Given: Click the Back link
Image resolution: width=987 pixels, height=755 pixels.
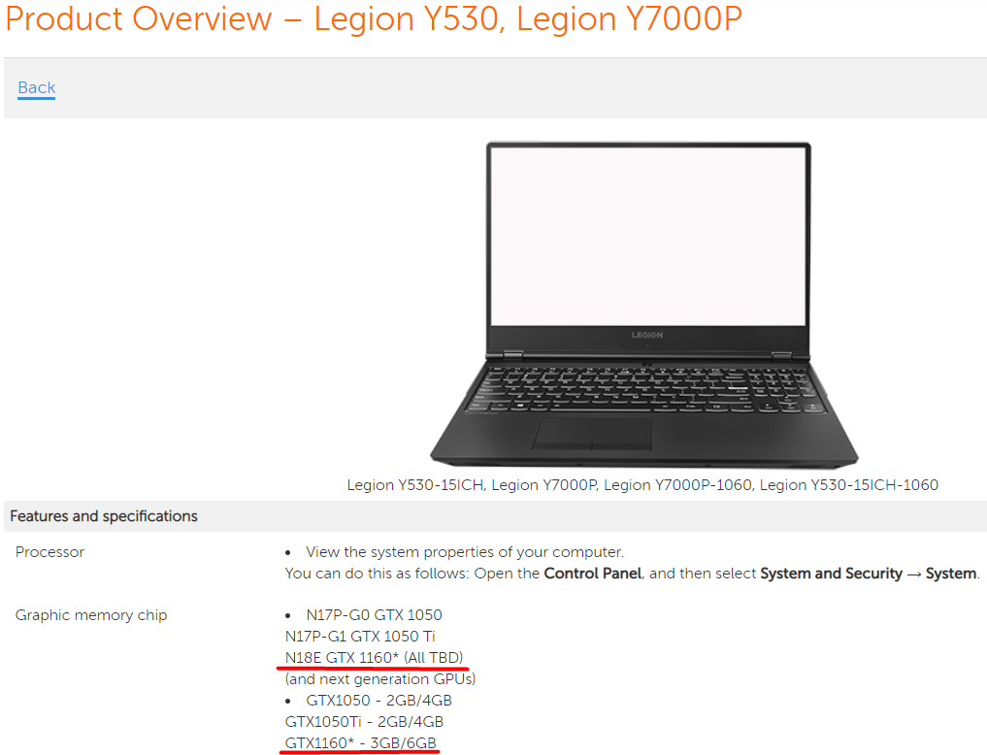Looking at the screenshot, I should 37,87.
